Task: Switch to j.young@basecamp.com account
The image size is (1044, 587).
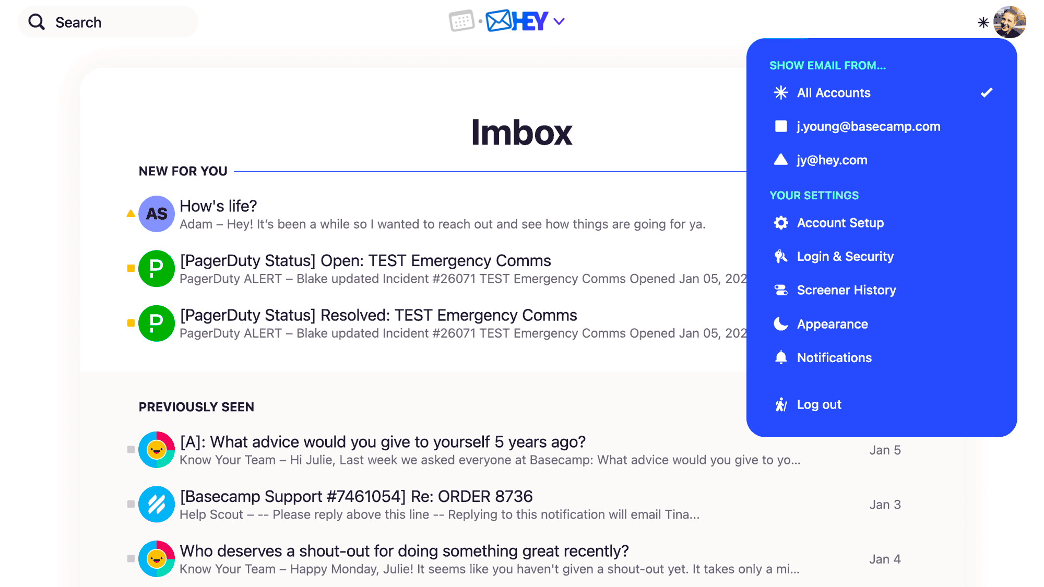Action: pyautogui.click(x=868, y=126)
